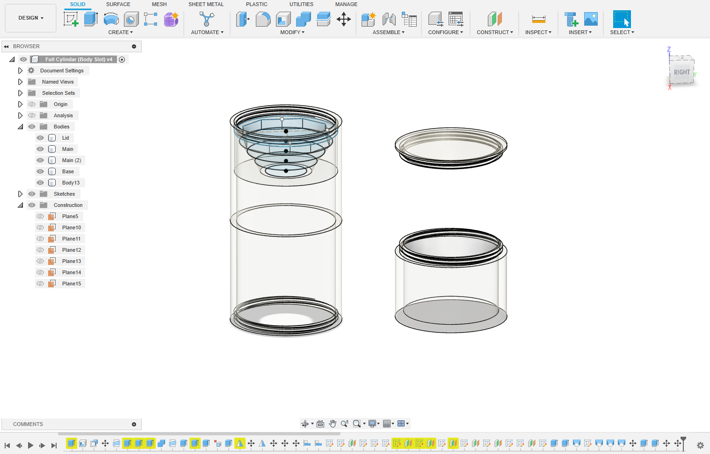
Task: Switch to the Plastic tab
Action: (x=257, y=4)
